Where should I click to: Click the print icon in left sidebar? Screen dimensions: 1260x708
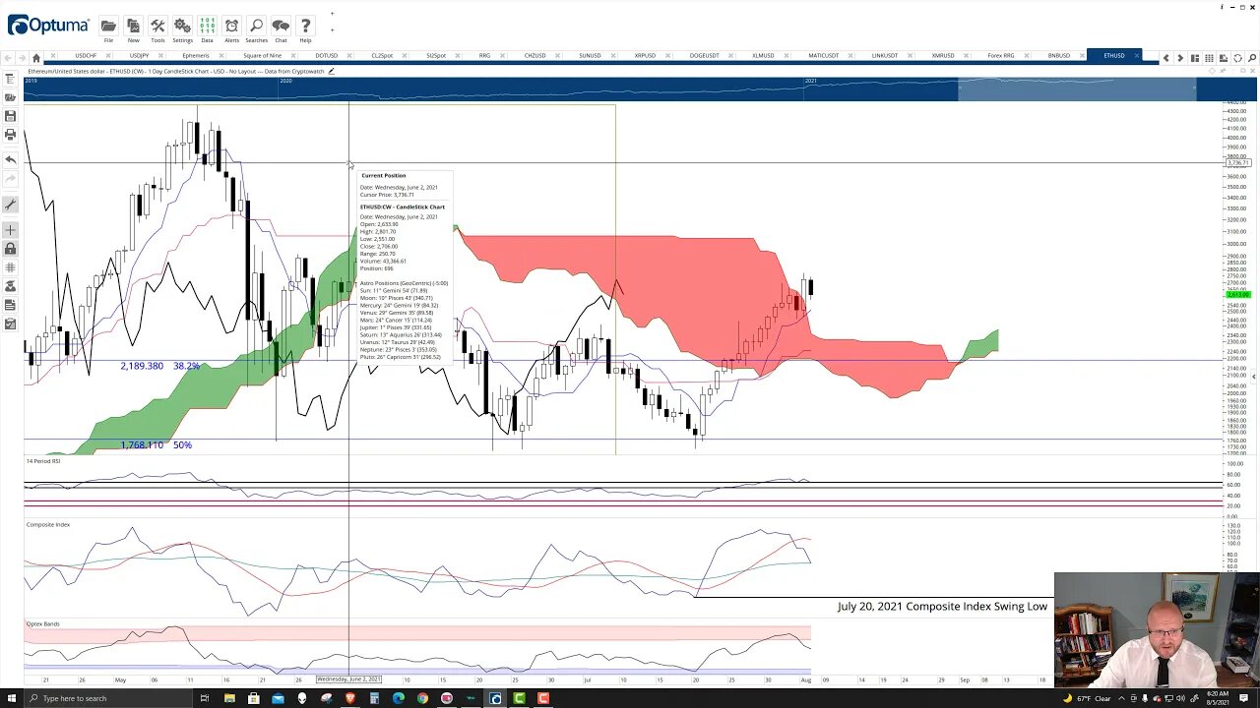[10, 134]
